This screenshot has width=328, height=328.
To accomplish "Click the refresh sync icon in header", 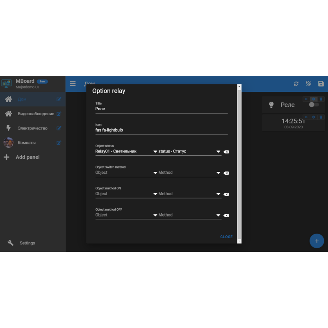I will 296,84.
